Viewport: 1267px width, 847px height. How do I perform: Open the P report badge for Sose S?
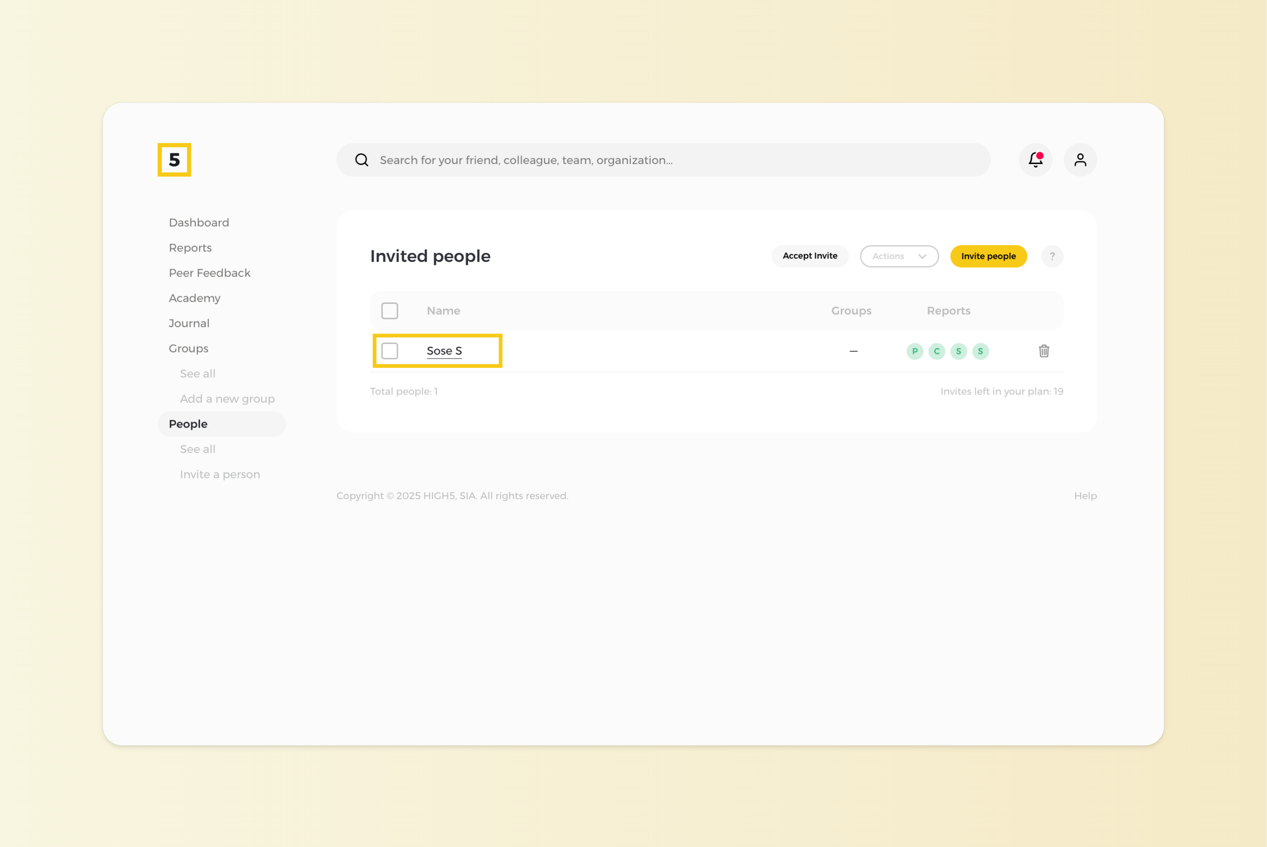point(915,351)
